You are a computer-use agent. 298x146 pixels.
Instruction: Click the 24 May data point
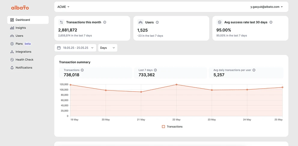click(x=247, y=90)
